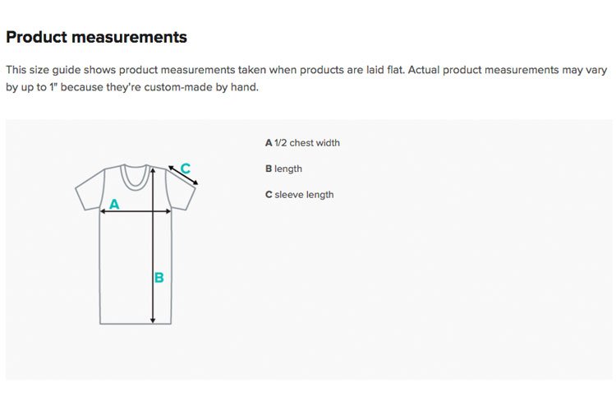Click the bottom hem of the shirt outline
The image size is (616, 411).
(x=136, y=324)
